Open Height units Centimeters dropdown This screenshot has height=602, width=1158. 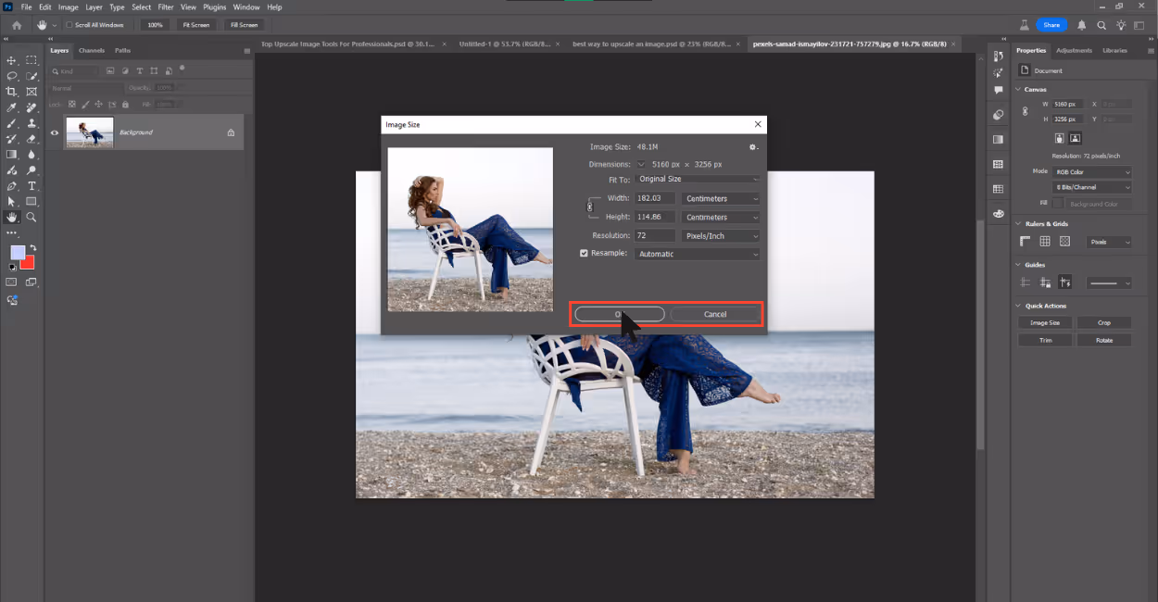pos(721,217)
